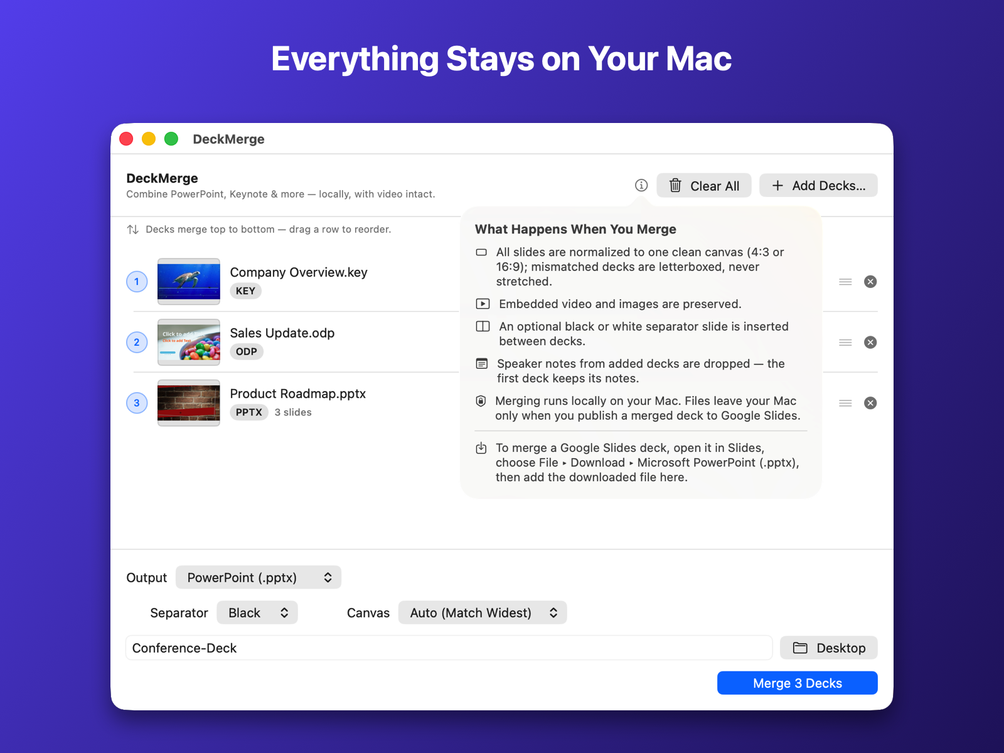Click the ODP format tag
This screenshot has width=1004, height=753.
click(247, 352)
